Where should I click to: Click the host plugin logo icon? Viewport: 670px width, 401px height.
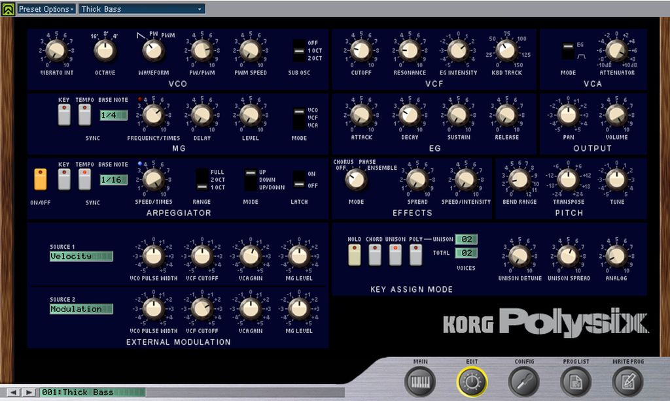8,9
